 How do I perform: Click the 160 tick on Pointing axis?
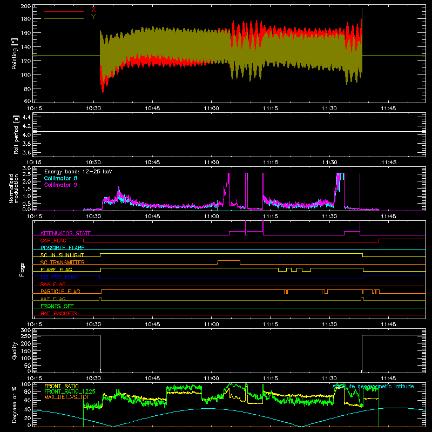click(25, 33)
